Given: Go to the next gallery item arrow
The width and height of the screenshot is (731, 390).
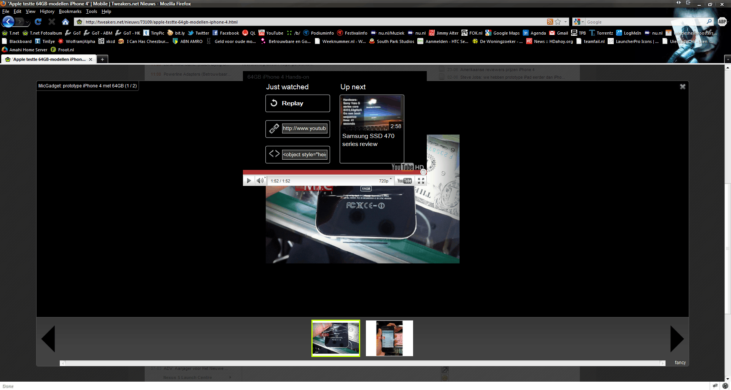Looking at the screenshot, I should [x=677, y=338].
